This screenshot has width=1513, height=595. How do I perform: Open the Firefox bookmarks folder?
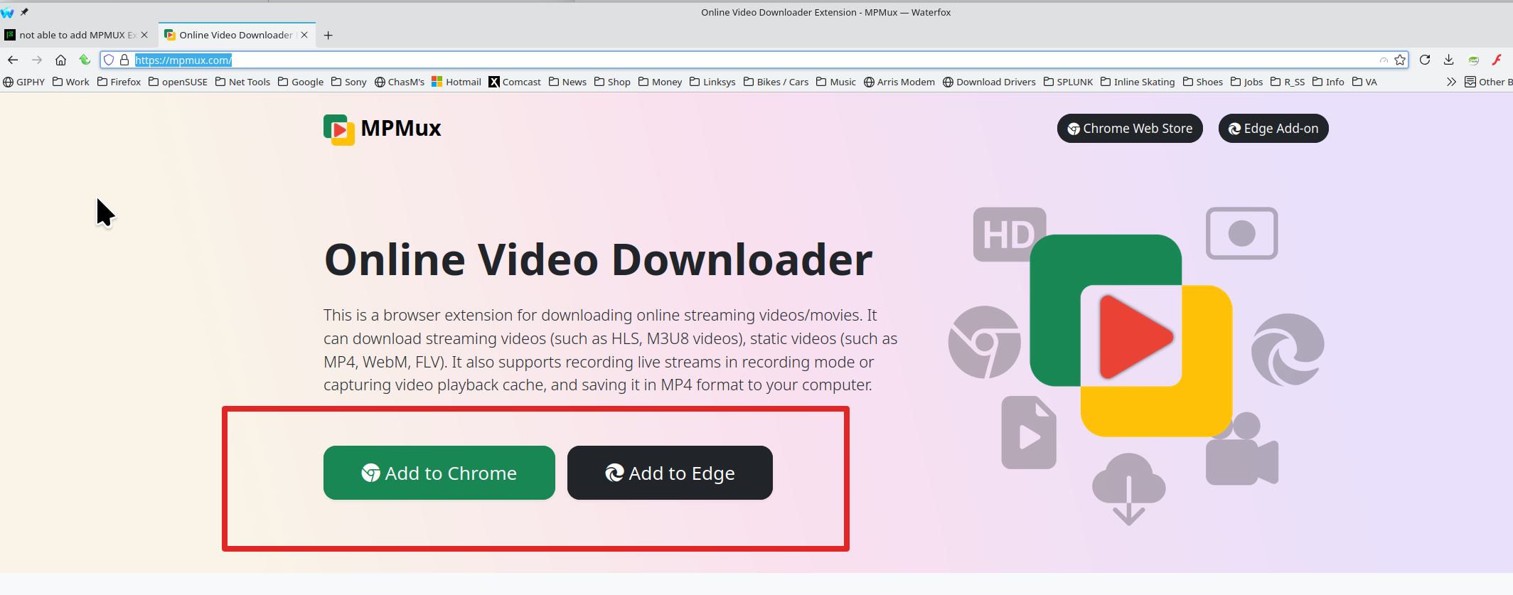pyautogui.click(x=119, y=82)
